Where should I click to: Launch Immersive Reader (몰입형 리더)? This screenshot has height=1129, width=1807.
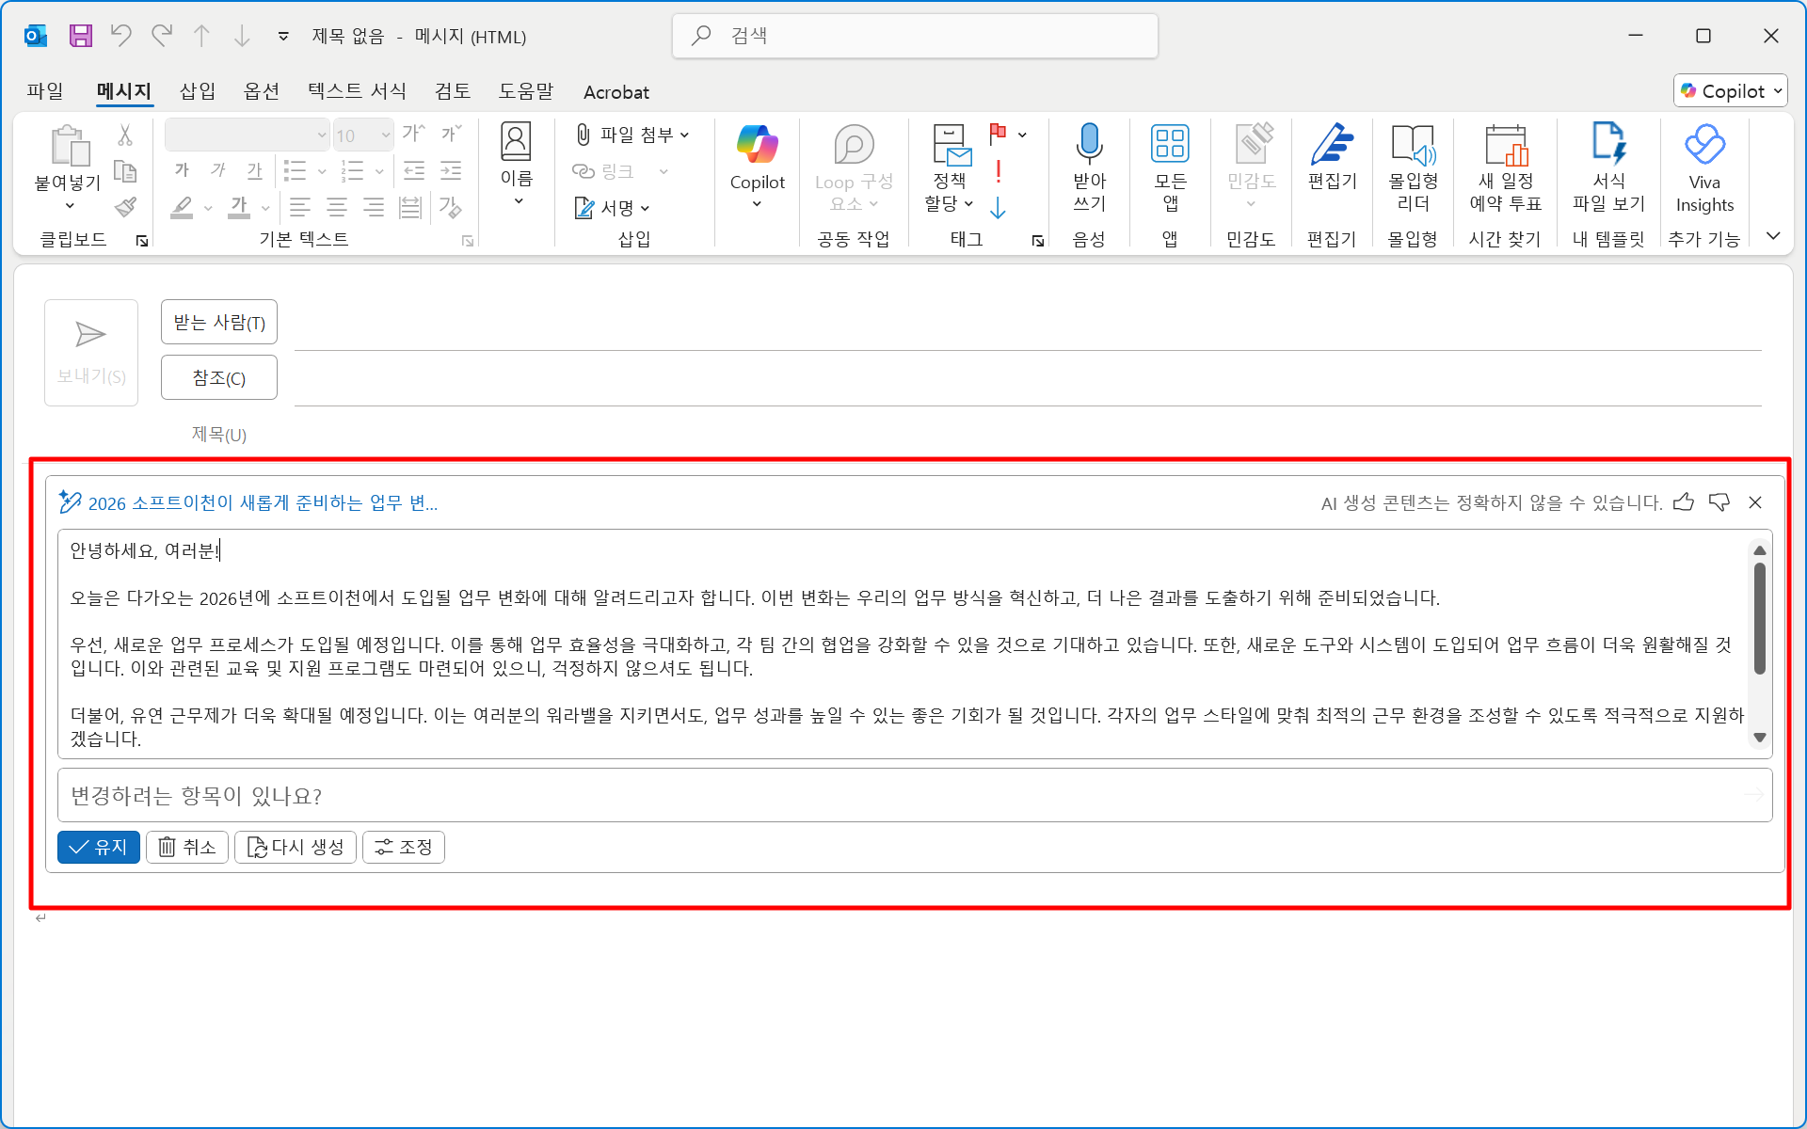tap(1412, 144)
